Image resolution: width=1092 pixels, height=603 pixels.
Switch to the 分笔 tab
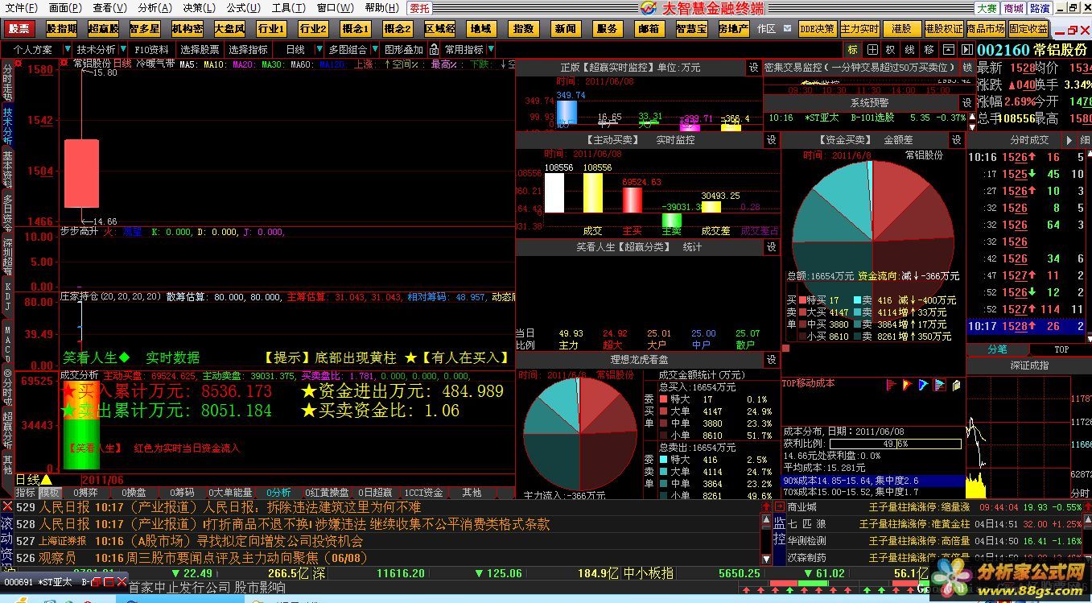click(998, 349)
